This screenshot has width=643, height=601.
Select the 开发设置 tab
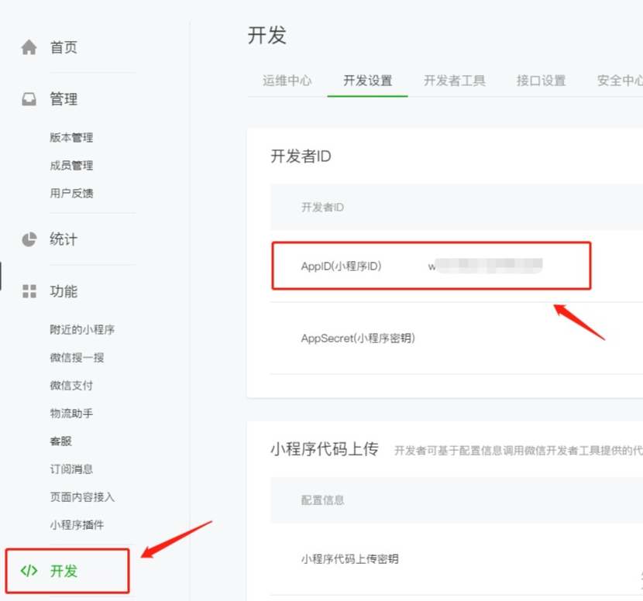pyautogui.click(x=367, y=81)
